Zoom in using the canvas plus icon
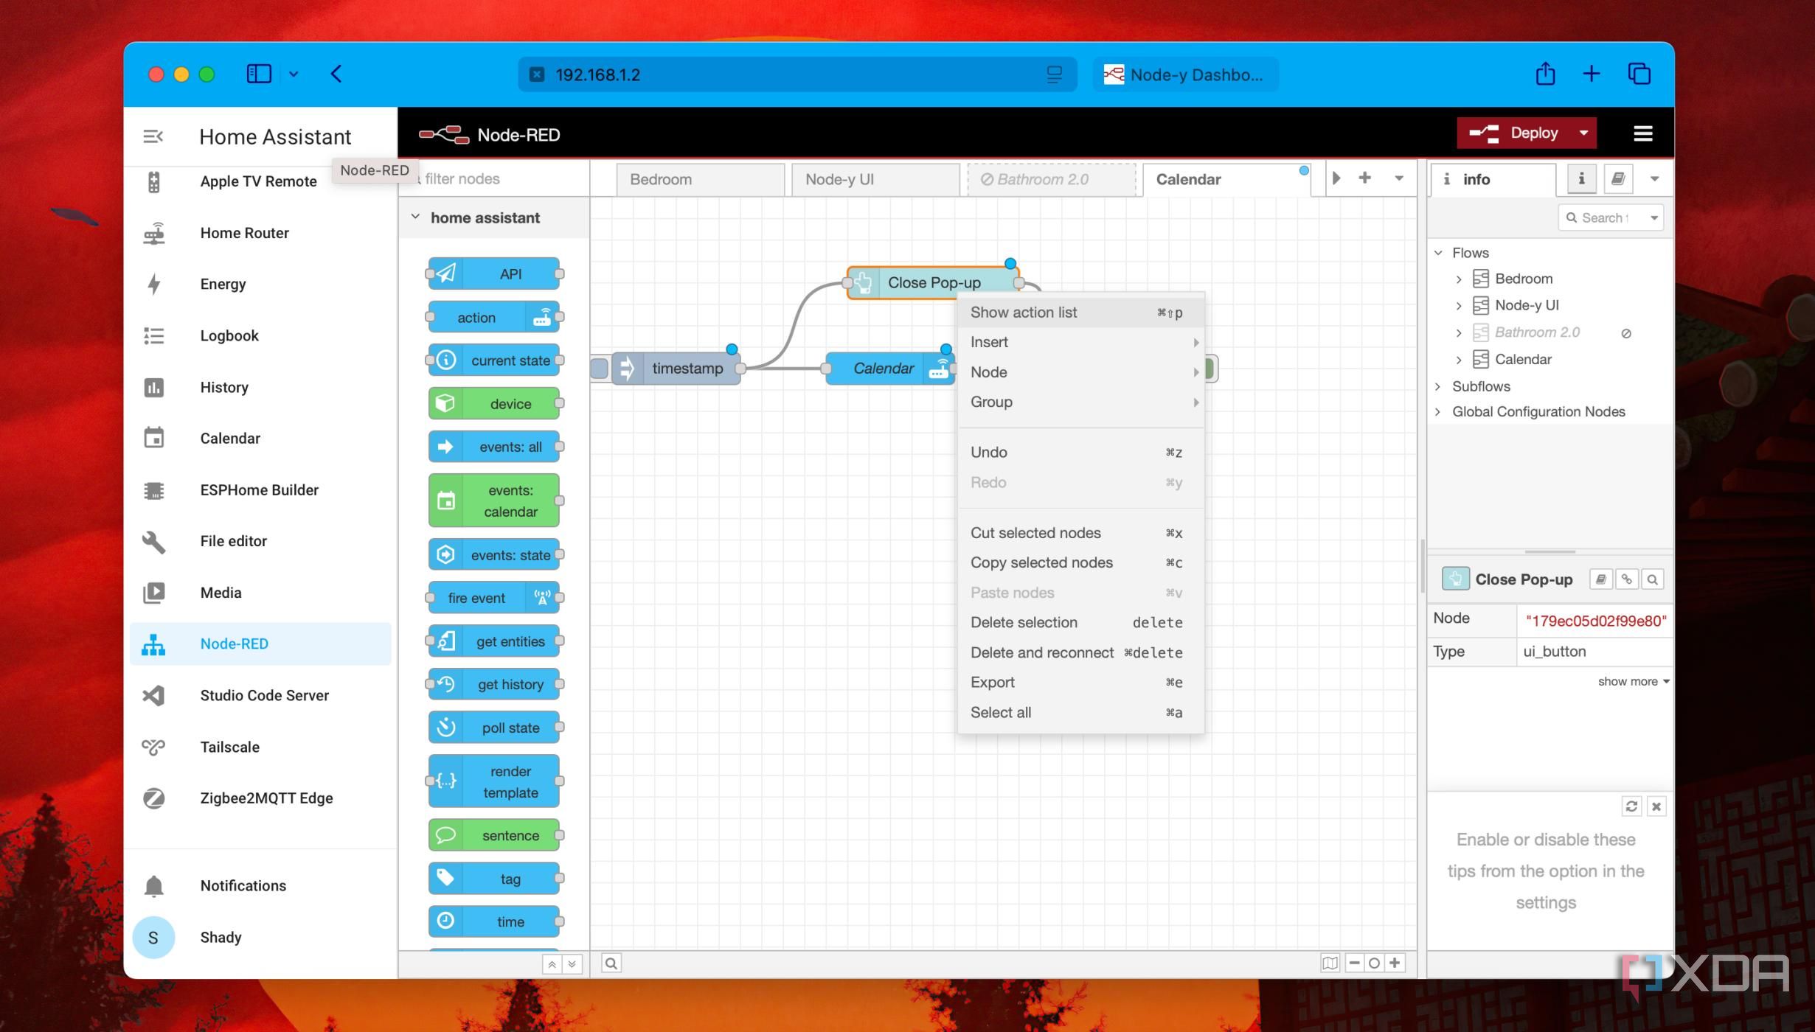This screenshot has height=1032, width=1815. [x=1395, y=963]
